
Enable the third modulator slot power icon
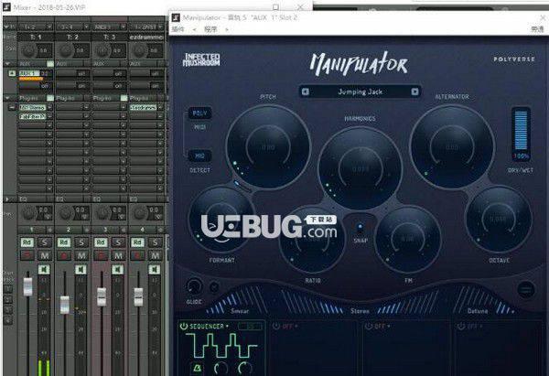pos(369,327)
